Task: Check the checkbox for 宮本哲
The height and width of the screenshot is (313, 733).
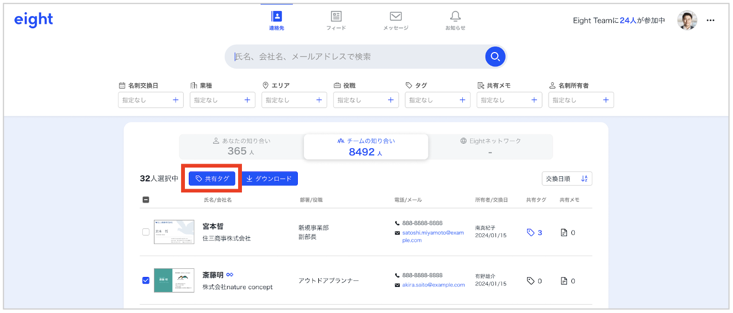Action: (x=146, y=232)
